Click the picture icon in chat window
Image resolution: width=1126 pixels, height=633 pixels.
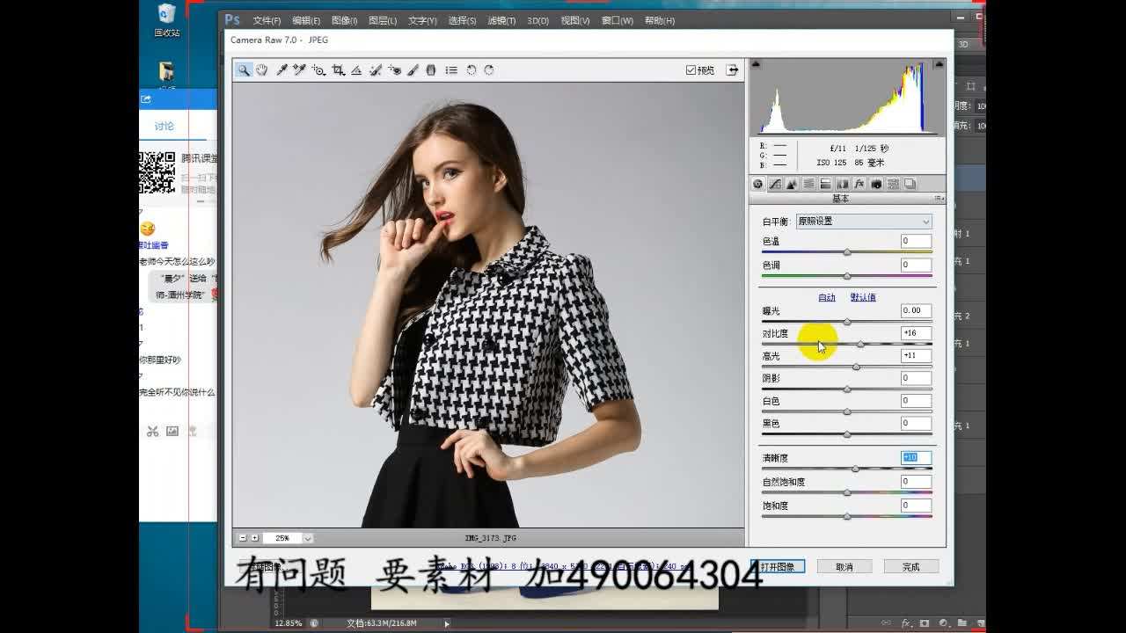coord(172,431)
